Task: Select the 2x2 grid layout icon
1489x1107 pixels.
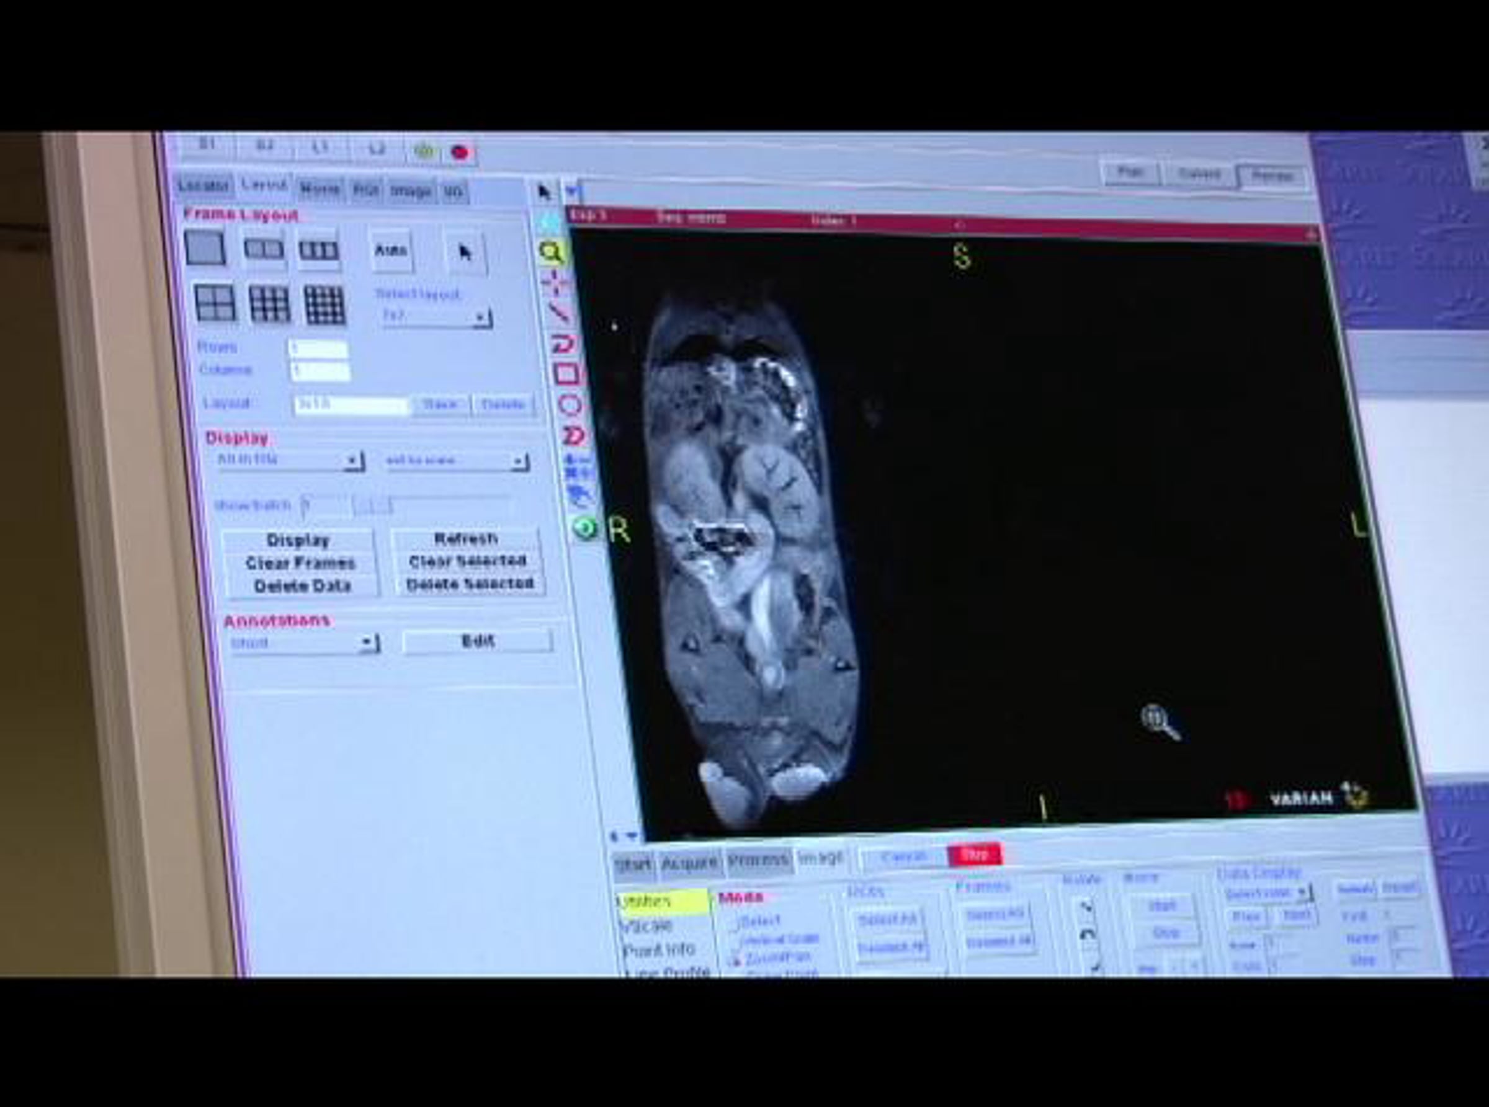Action: tap(215, 303)
